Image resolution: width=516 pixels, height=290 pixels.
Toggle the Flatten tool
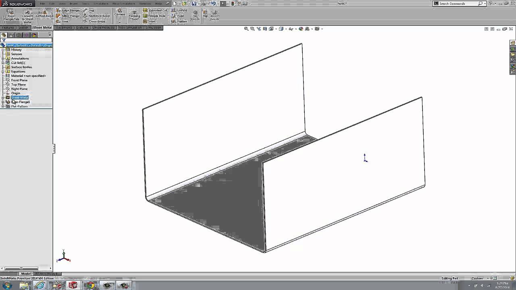pos(179,21)
